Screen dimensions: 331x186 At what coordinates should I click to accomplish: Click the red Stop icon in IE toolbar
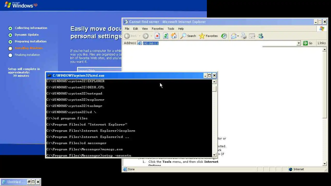[157, 36]
